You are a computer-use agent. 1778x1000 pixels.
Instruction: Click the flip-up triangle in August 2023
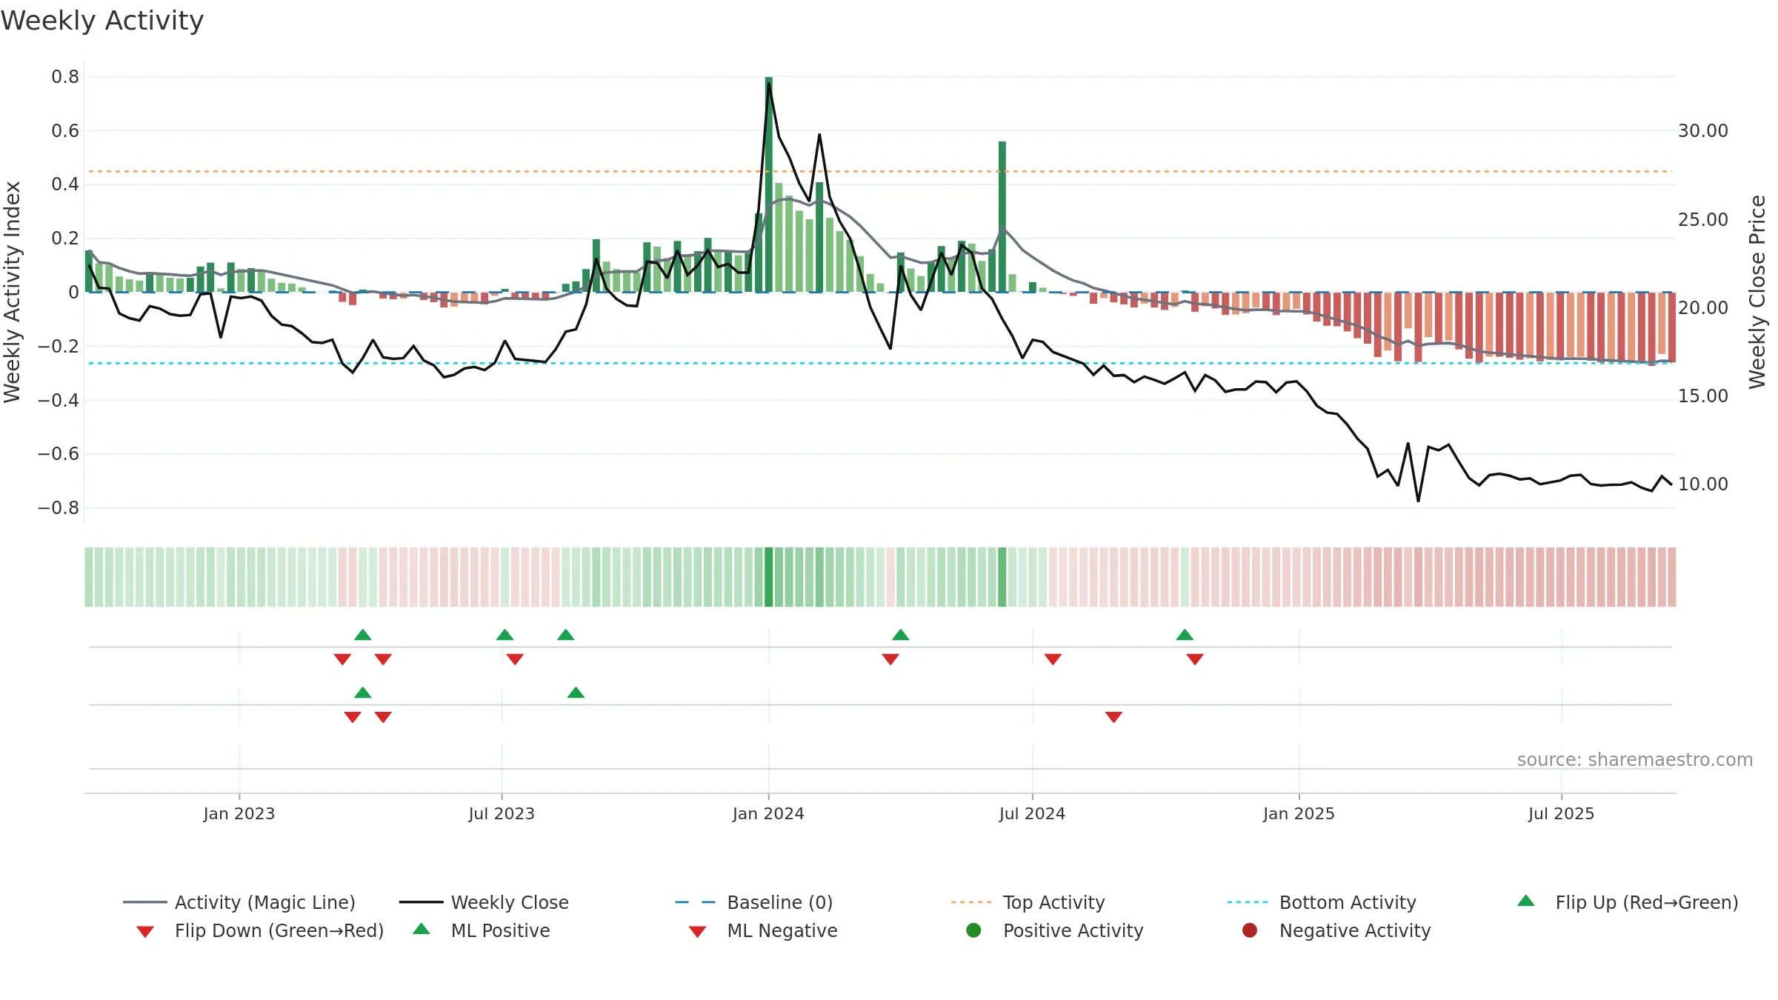click(x=566, y=635)
